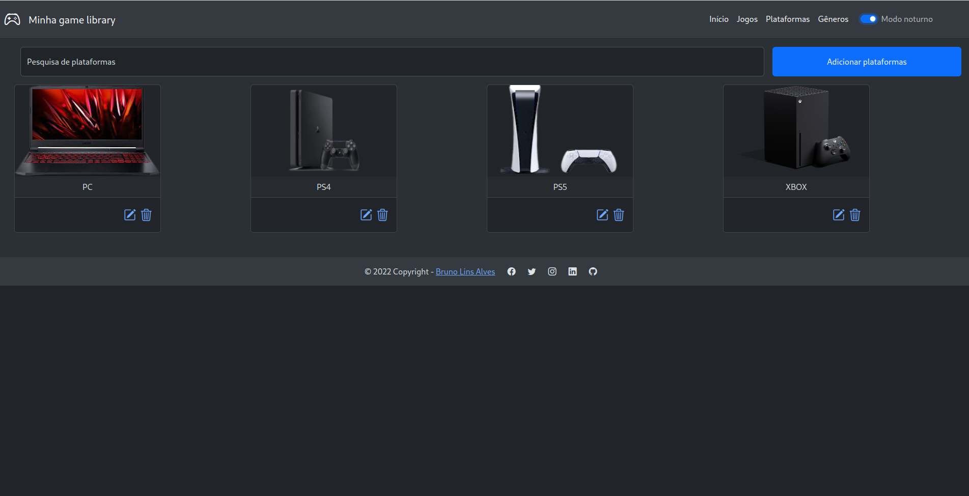Edit the PS4 platform
Viewport: 969px width, 496px height.
click(x=366, y=215)
